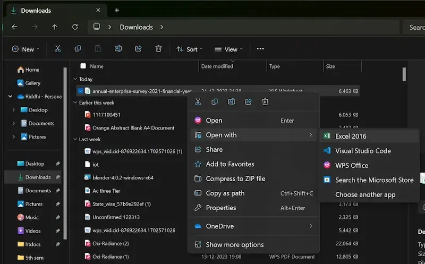Click the New button
Screen dimensions: 425x264
click(x=25, y=49)
